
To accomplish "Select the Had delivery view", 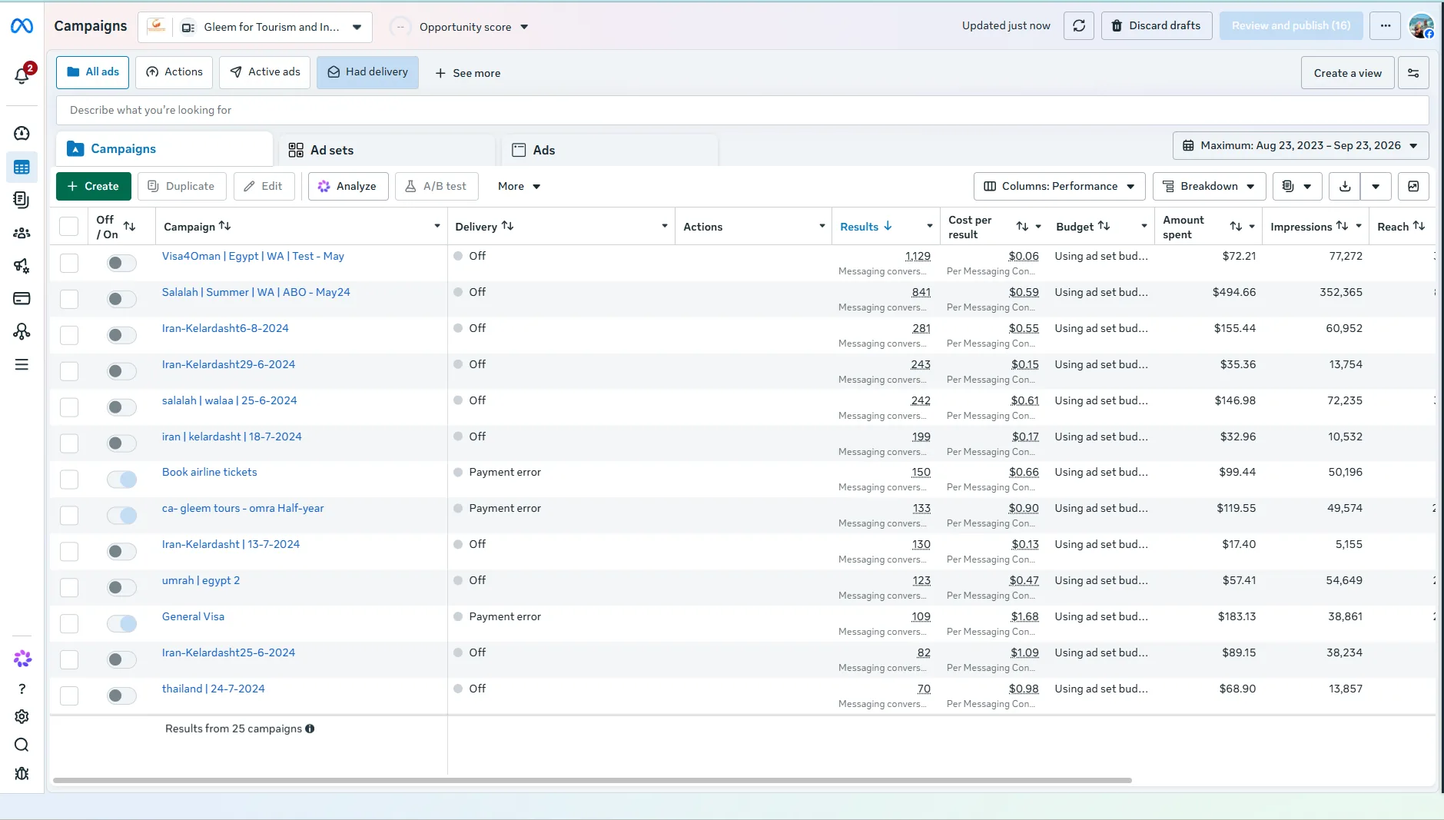I will (367, 72).
